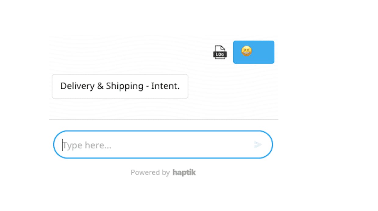Open the LOG file icon
This screenshot has height=211, width=378.
point(220,52)
